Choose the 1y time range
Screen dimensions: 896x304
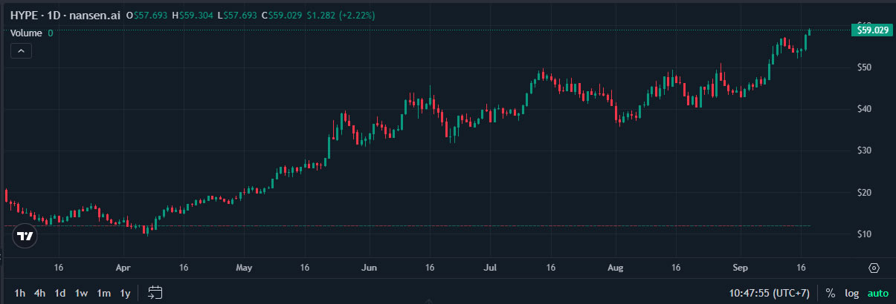coord(125,292)
